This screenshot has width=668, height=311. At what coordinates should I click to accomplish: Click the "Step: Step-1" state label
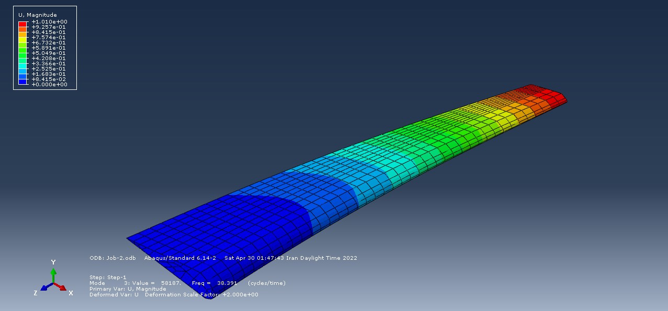[108, 278]
